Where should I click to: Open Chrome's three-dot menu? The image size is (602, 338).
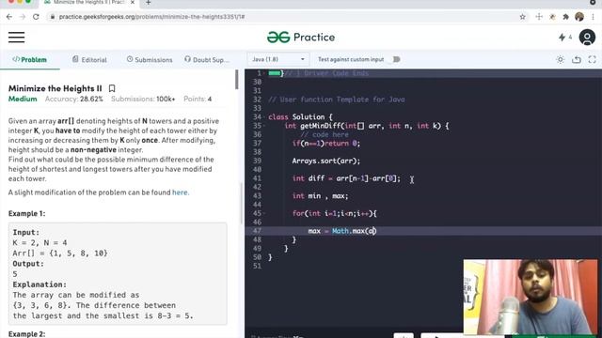click(x=594, y=17)
